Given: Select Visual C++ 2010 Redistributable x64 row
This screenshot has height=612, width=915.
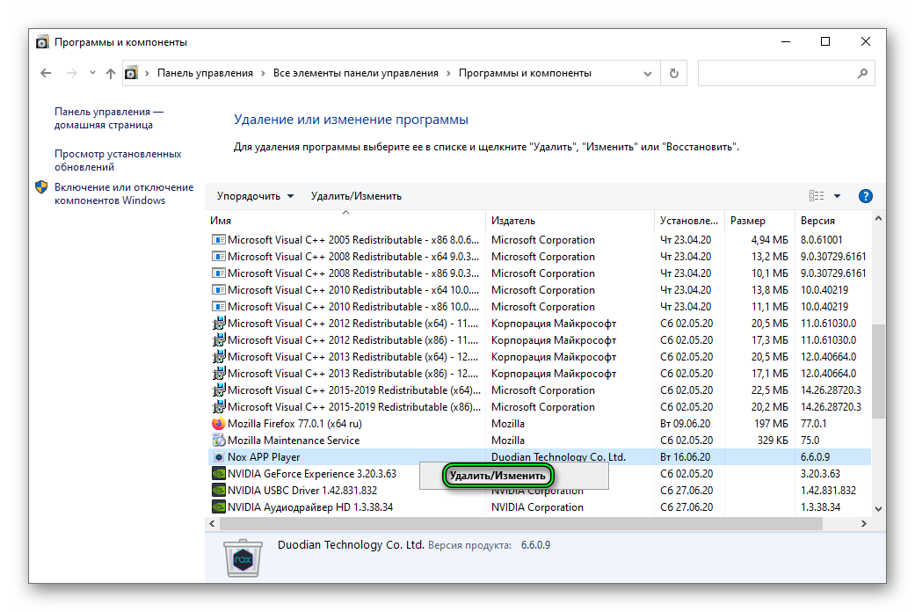Looking at the screenshot, I should [x=539, y=290].
